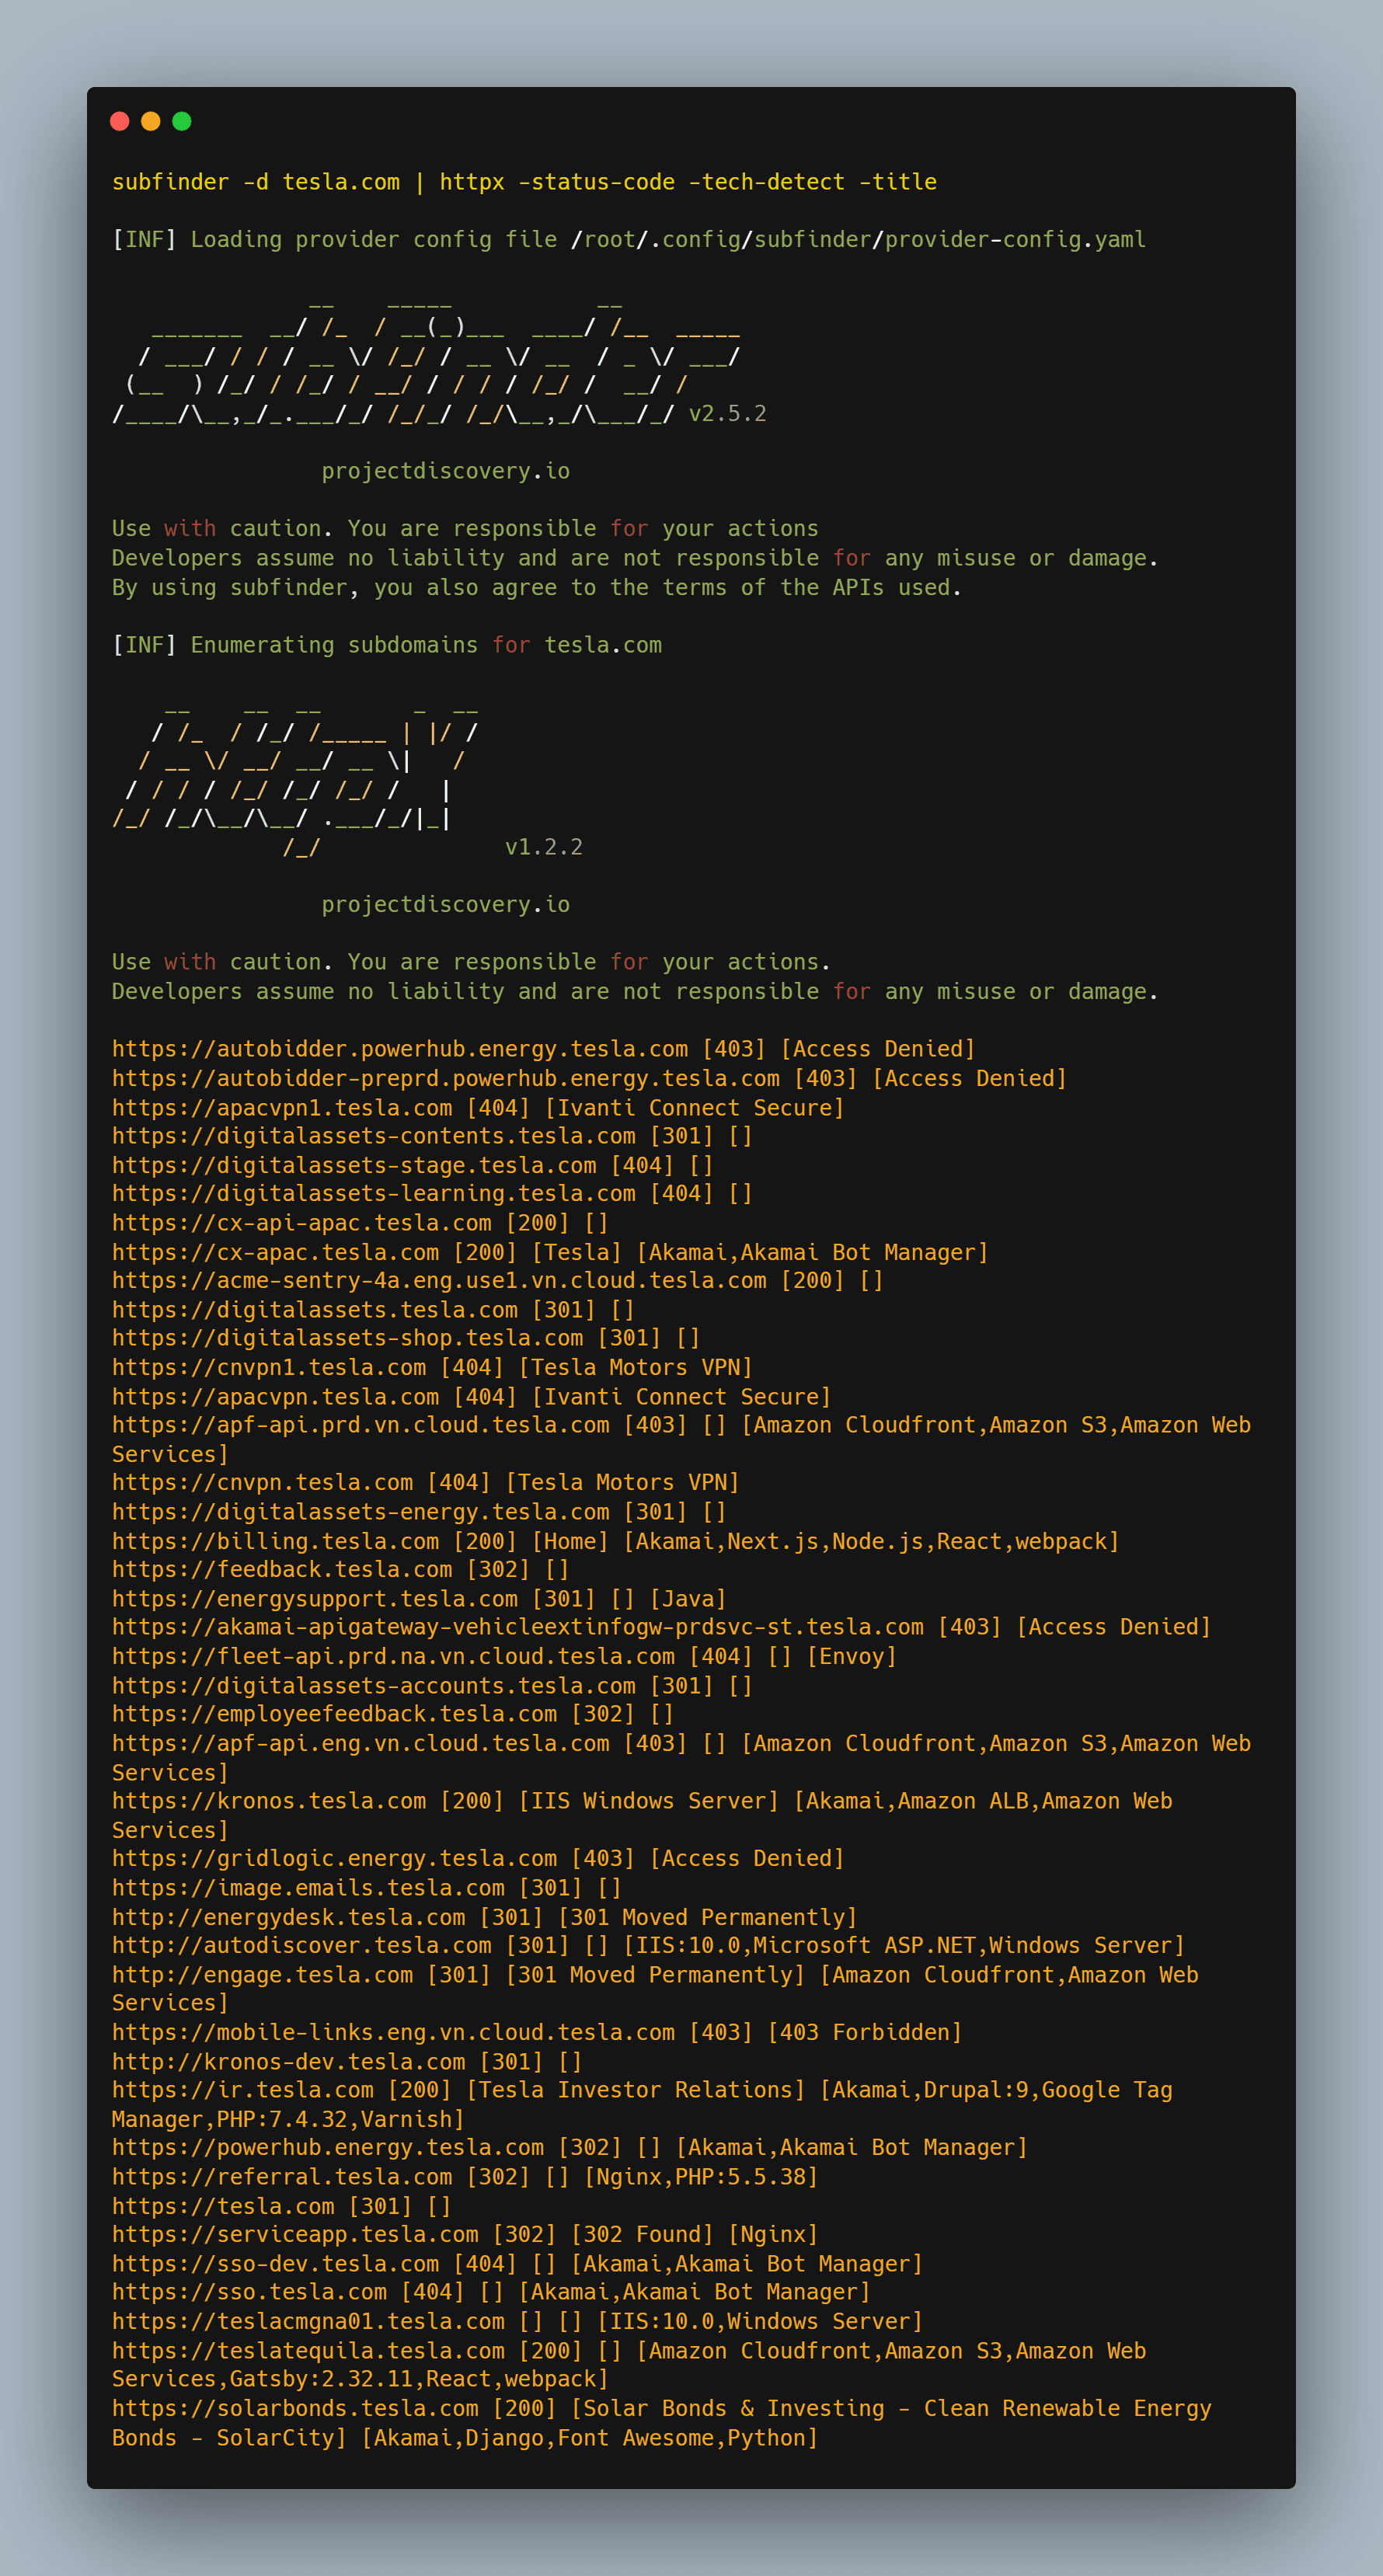Click the subfinder command line text
Image resolution: width=1383 pixels, height=2576 pixels.
(x=524, y=182)
